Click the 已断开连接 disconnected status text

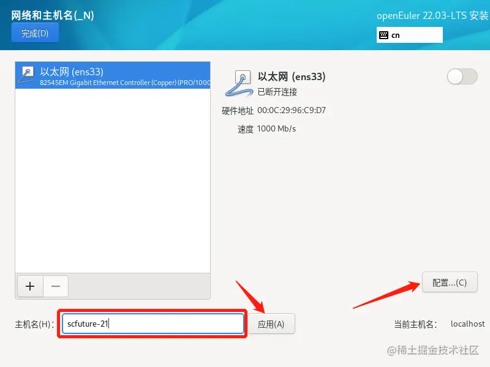tap(277, 92)
